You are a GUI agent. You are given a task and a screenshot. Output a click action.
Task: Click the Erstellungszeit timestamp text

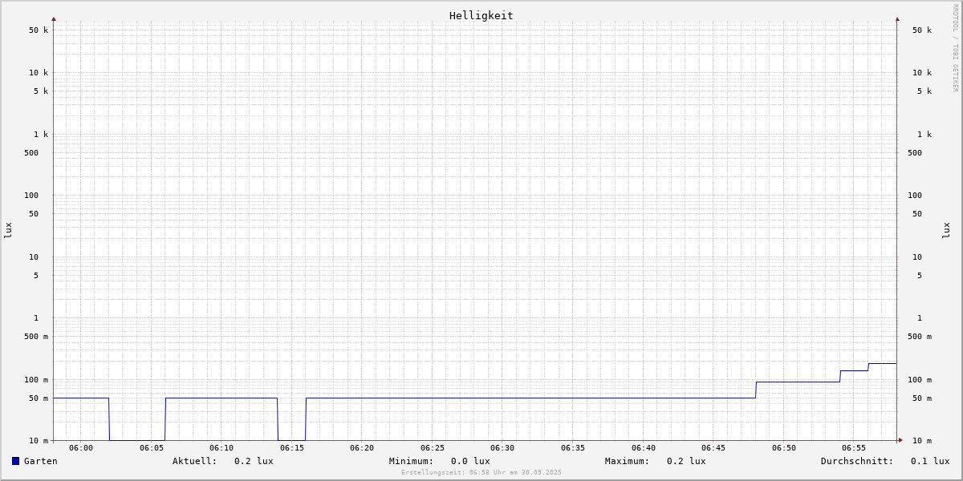(x=481, y=473)
